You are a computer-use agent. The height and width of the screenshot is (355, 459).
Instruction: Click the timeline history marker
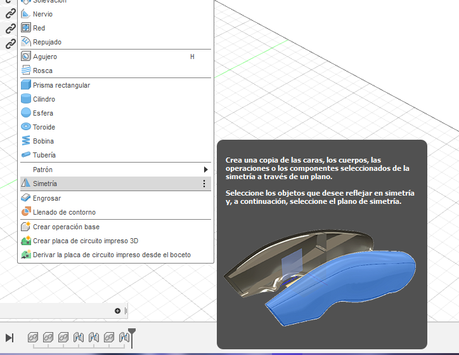132,338
